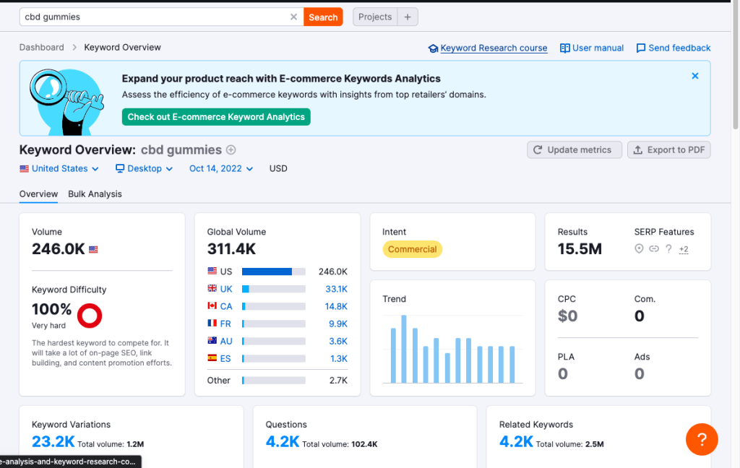The width and height of the screenshot is (740, 468).
Task: Open the orange help question mark button
Action: [x=702, y=439]
